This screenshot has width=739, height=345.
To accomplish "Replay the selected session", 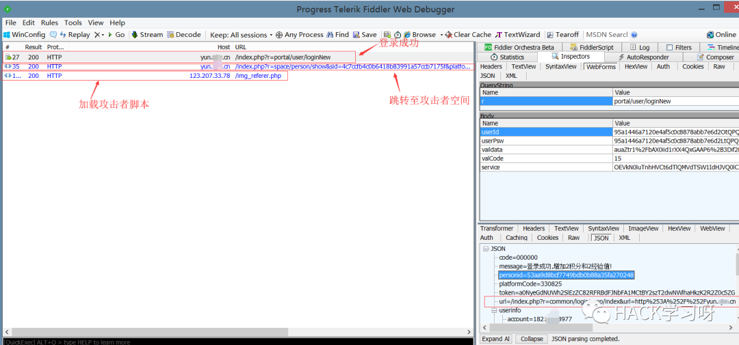I will 75,35.
